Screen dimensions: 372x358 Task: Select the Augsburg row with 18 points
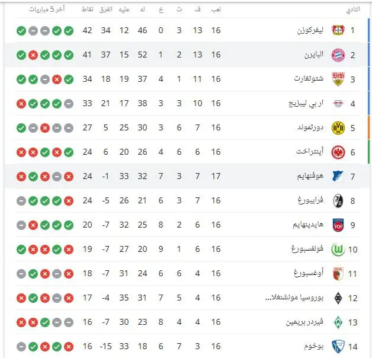[187, 273]
